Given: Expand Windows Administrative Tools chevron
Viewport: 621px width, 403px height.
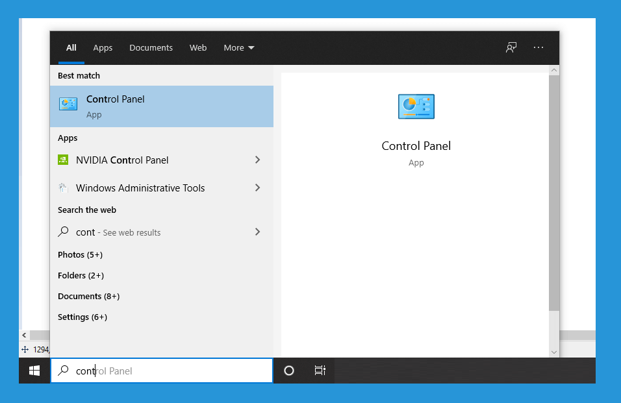Looking at the screenshot, I should point(257,188).
